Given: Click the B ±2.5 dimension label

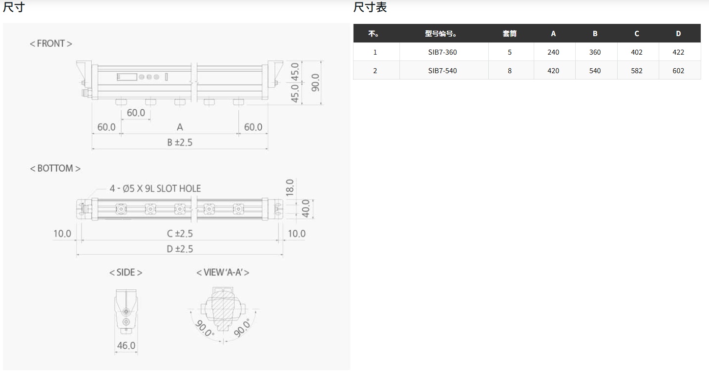Looking at the screenshot, I should 180,142.
